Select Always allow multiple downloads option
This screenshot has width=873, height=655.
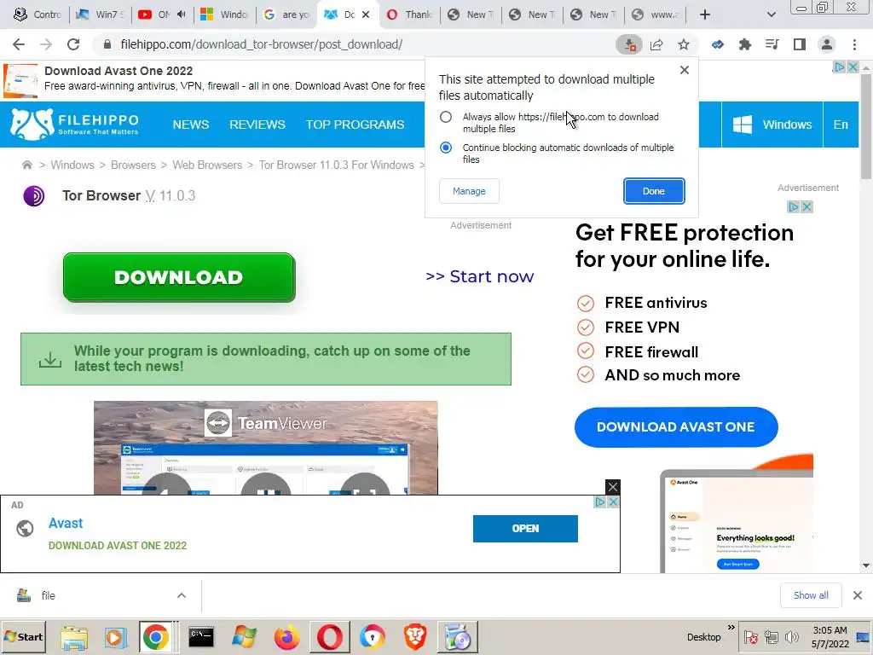(x=445, y=117)
